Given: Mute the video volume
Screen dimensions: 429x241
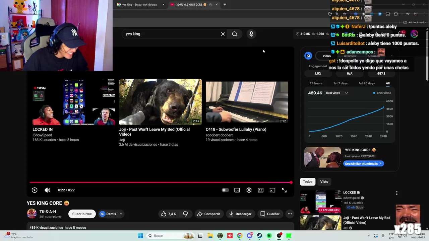Looking at the screenshot, I should coord(47,190).
